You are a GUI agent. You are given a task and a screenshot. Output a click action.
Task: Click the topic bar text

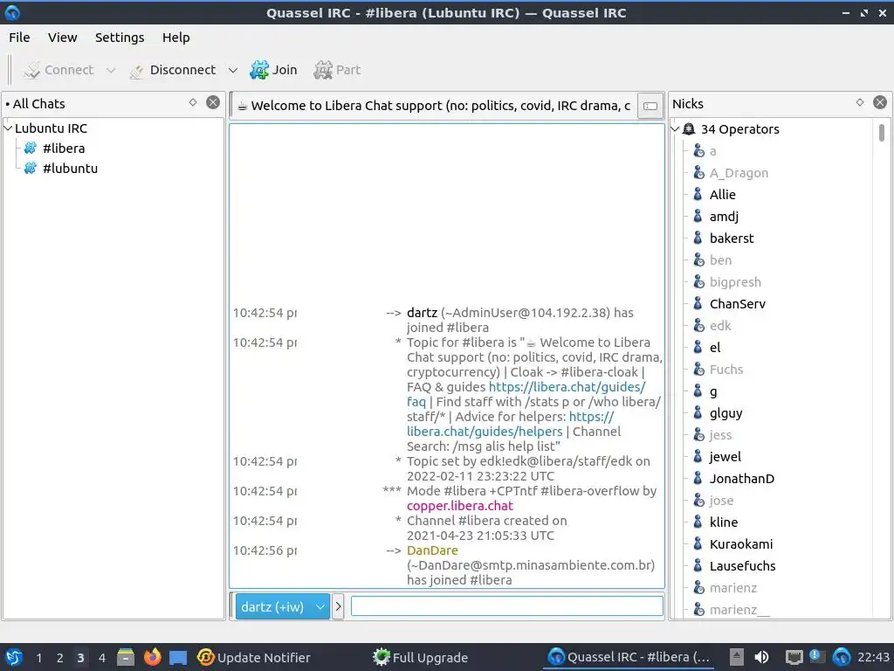pyautogui.click(x=435, y=106)
